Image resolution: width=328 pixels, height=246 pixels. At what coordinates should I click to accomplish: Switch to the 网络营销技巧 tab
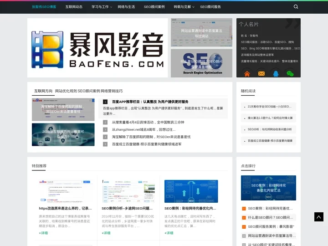click(112, 91)
